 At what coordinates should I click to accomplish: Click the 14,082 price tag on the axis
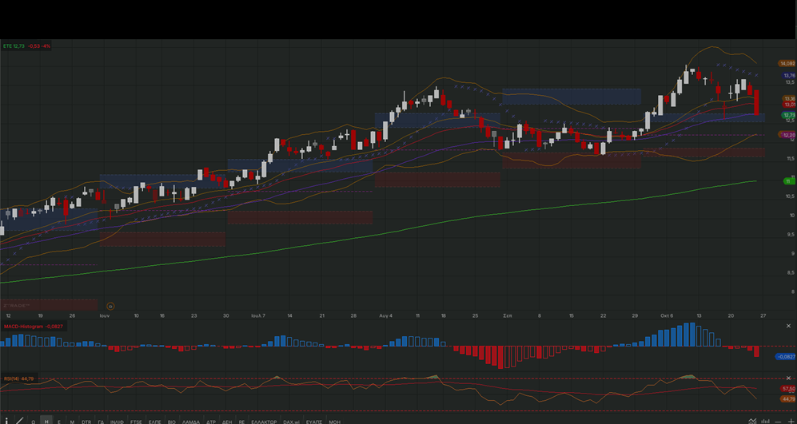click(787, 63)
